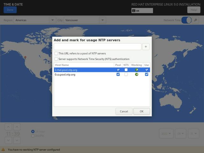Cancel the NTP servers dialog
Screen dimensions: 204x153
pyautogui.click(x=124, y=111)
